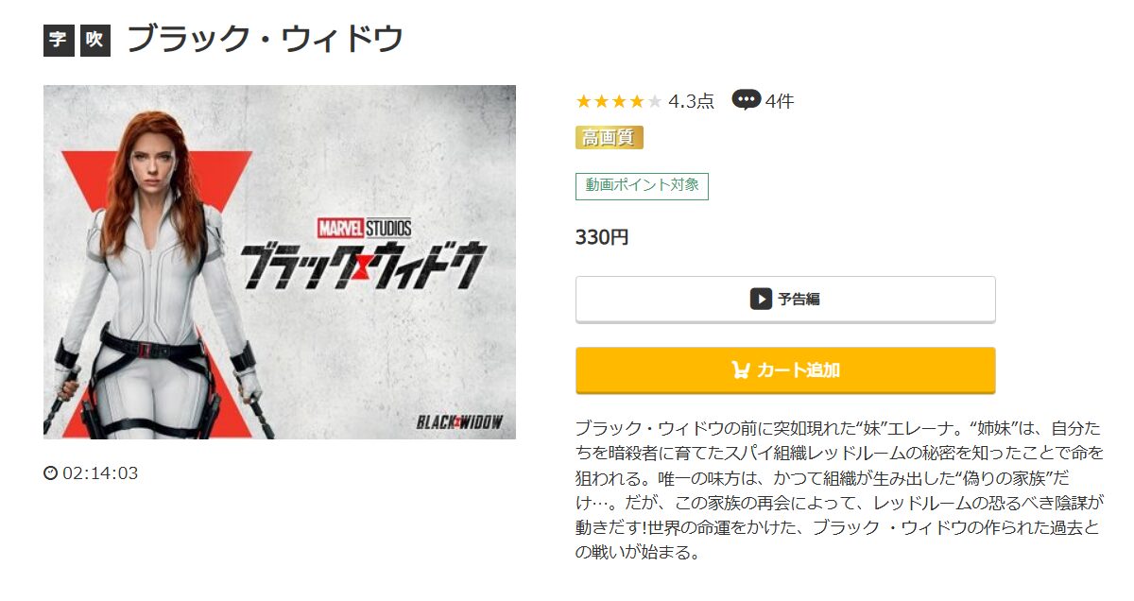The height and width of the screenshot is (601, 1134).
Task: Click the 330円 price text
Action: [x=602, y=237]
